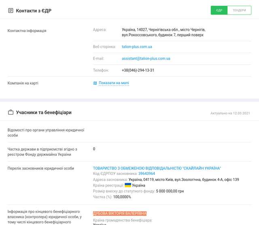This screenshot has height=225, width=259.
Task: Show the company via Показати на мапі link
Action: click(x=114, y=83)
